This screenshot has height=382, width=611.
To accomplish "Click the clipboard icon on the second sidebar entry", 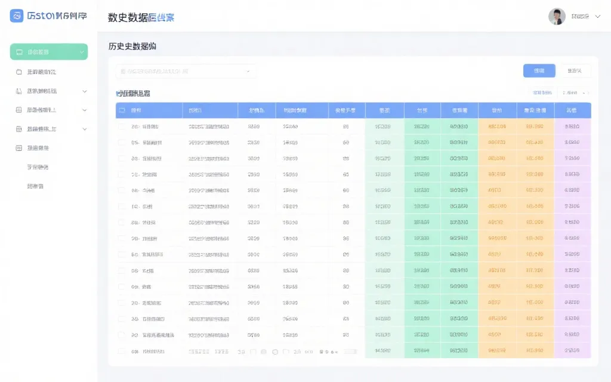I will click(x=18, y=71).
